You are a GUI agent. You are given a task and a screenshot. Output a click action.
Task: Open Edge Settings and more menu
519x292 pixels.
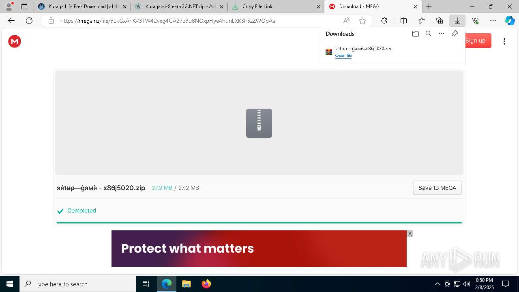pos(493,21)
